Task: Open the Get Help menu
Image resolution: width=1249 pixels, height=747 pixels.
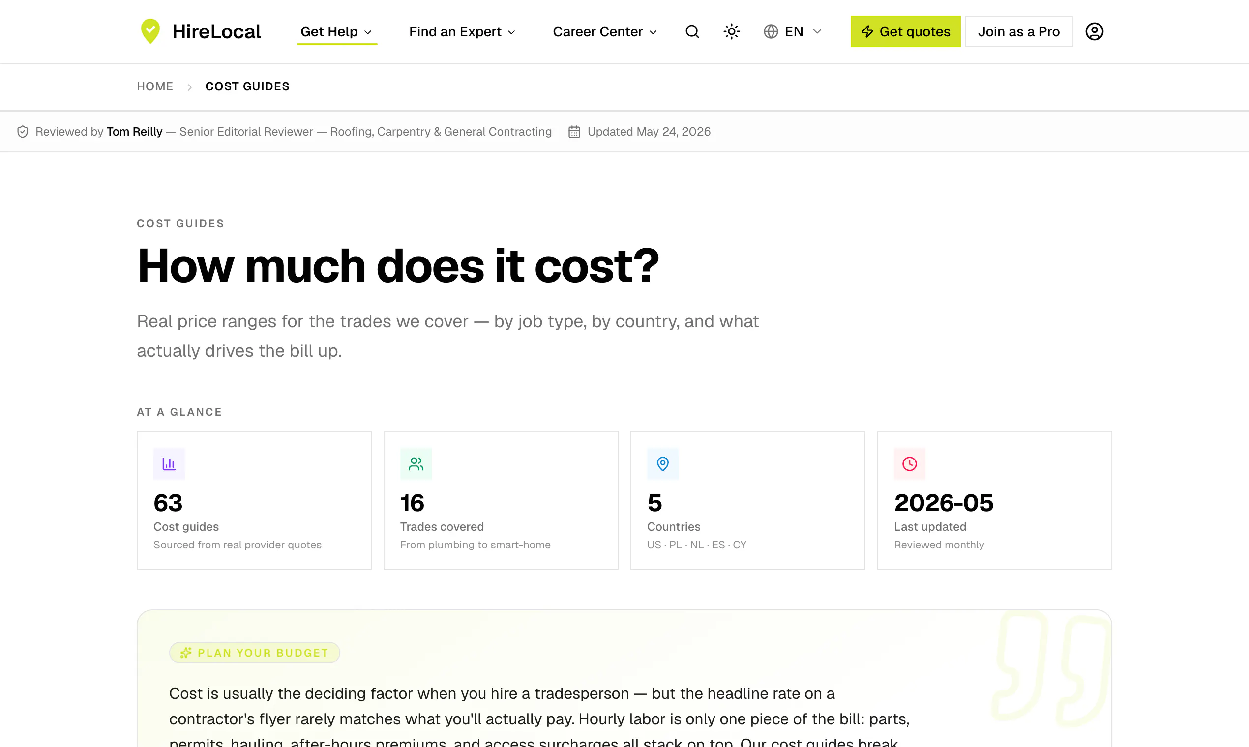Action: (x=336, y=32)
